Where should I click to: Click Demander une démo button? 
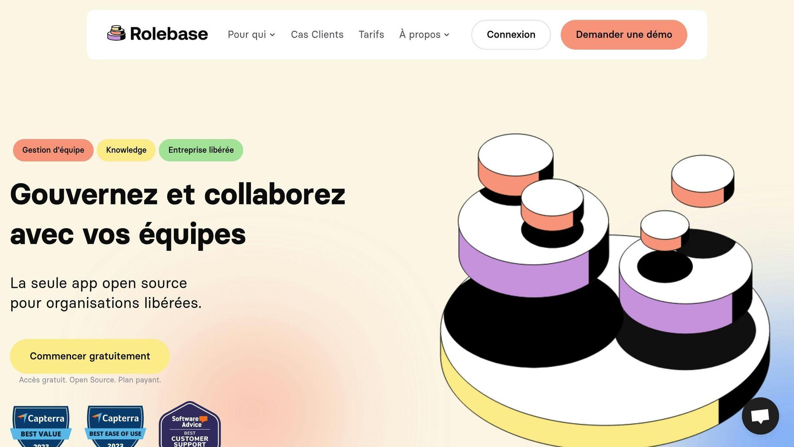[x=624, y=35]
